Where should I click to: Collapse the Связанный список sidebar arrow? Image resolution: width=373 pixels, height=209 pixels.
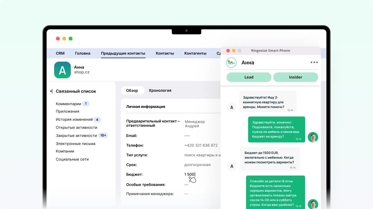(x=51, y=91)
